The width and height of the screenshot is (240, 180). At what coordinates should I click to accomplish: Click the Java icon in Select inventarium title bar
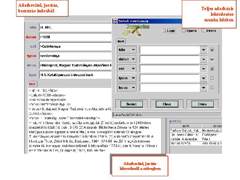click(115, 21)
